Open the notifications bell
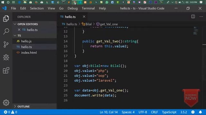206x115 pixels. click(200, 112)
